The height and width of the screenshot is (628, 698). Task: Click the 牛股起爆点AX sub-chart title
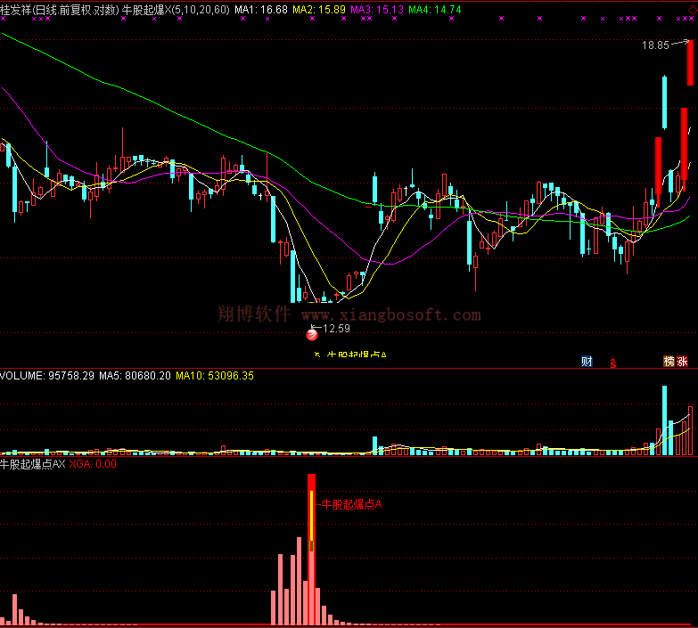(32, 464)
